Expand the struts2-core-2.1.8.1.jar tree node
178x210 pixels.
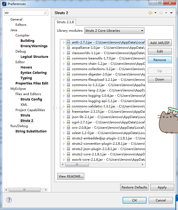click(64, 154)
